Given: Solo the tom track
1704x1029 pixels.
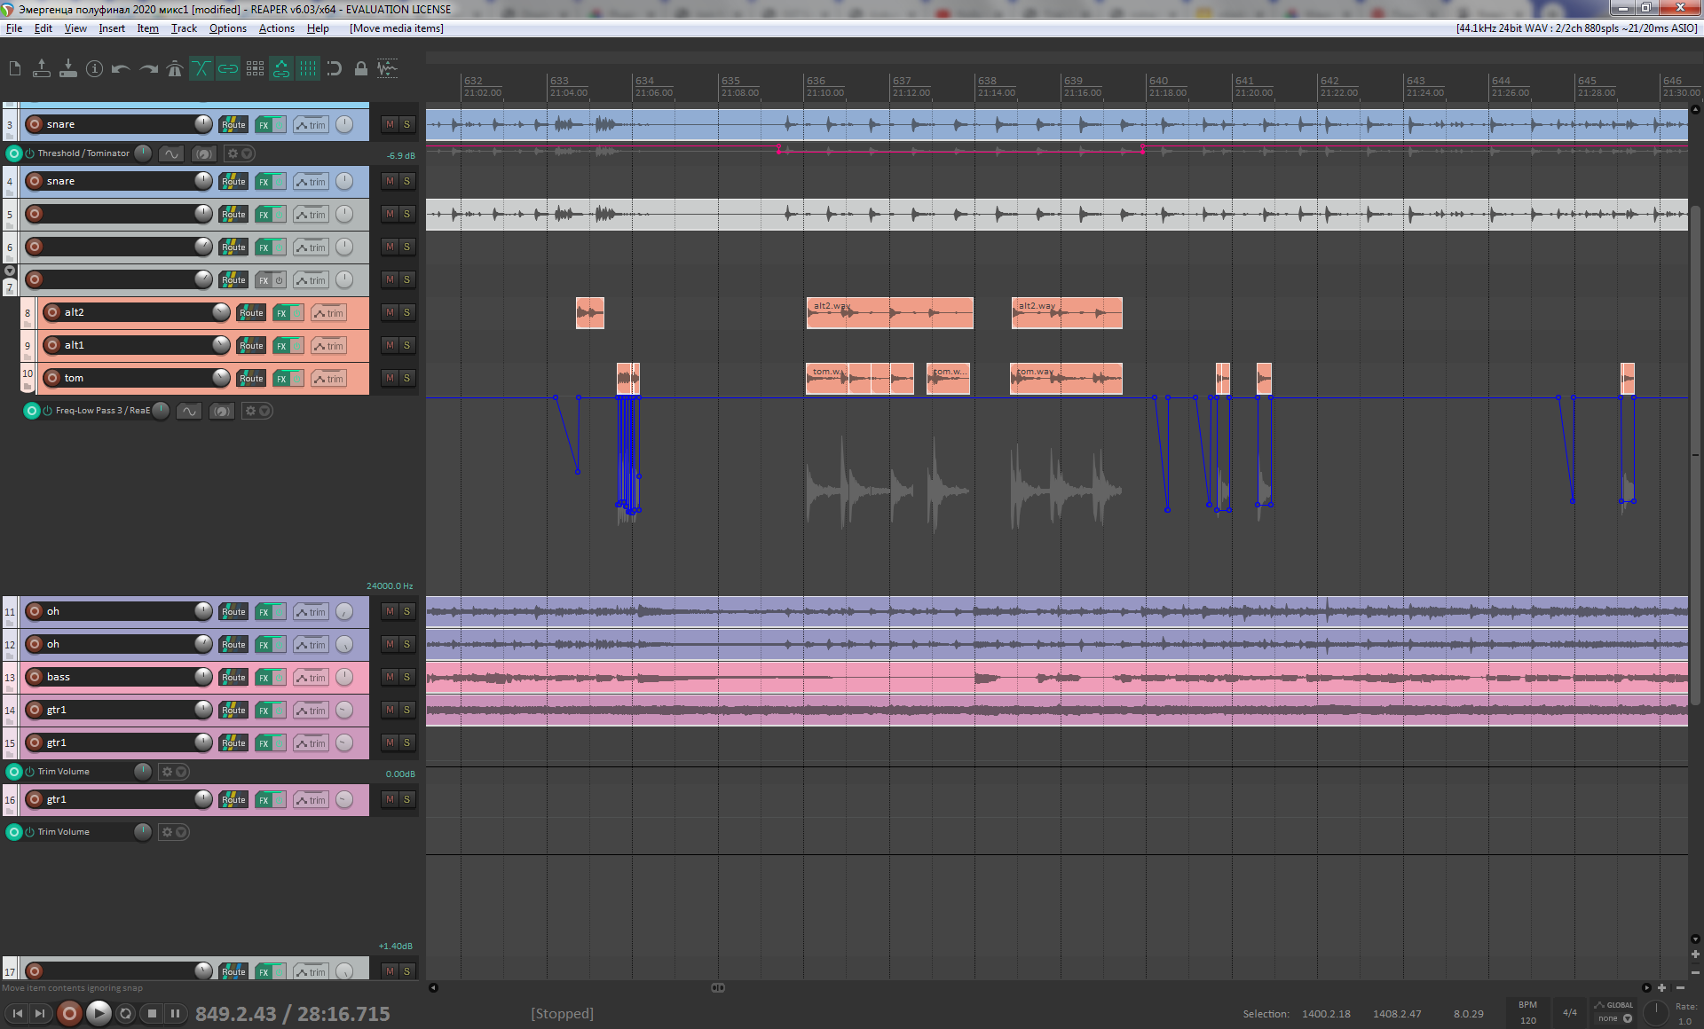Looking at the screenshot, I should (x=406, y=378).
